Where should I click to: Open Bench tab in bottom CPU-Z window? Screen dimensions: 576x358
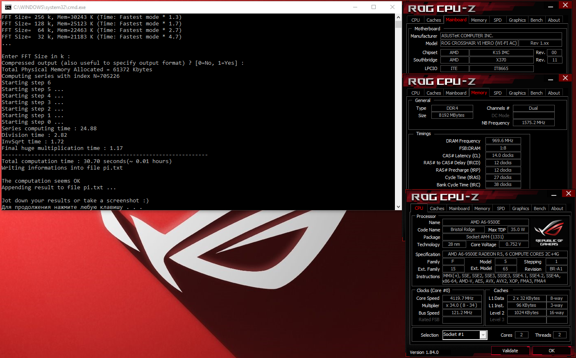pyautogui.click(x=540, y=208)
